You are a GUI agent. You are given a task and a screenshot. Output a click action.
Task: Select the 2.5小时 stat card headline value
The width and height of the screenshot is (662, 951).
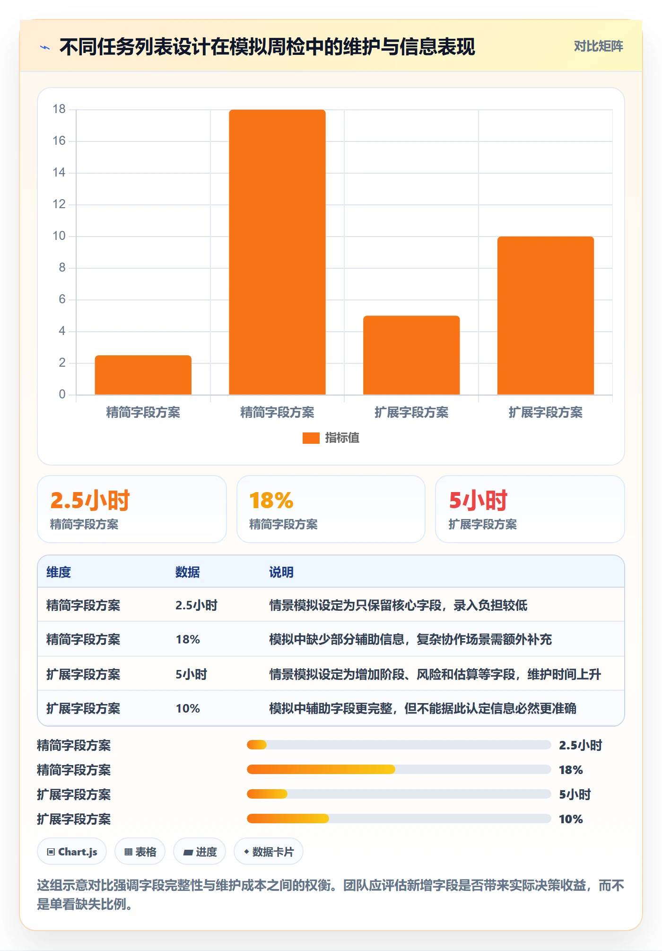tap(90, 501)
